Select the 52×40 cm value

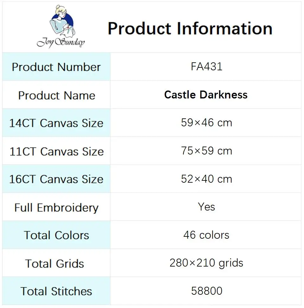[206, 179]
